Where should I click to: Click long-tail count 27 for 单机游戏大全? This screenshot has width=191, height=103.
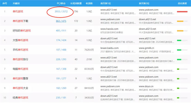pyautogui.click(x=76, y=88)
